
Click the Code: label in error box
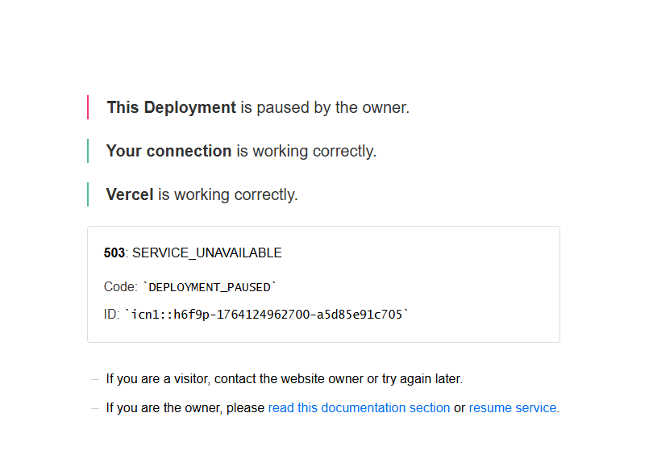coord(121,287)
